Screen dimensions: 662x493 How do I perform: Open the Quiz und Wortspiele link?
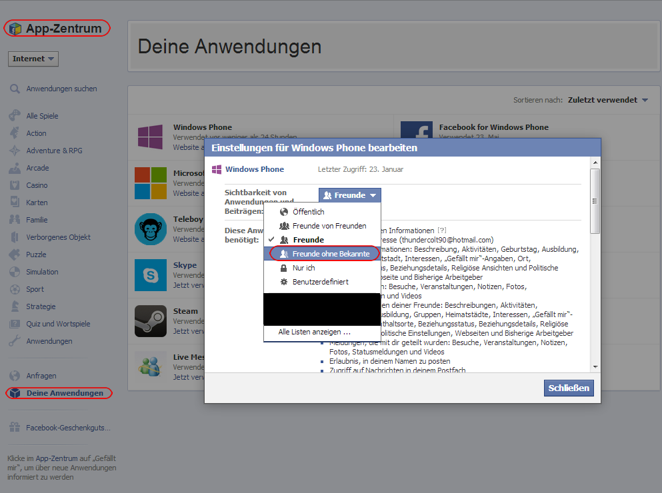point(58,324)
